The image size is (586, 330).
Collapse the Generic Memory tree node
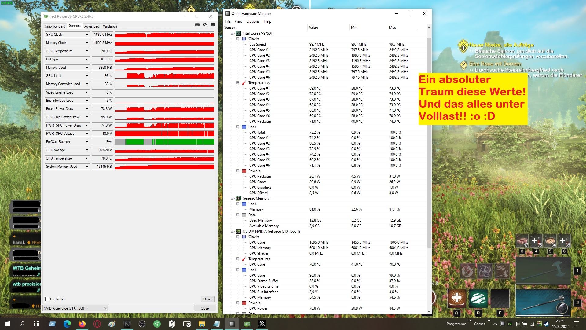232,198
